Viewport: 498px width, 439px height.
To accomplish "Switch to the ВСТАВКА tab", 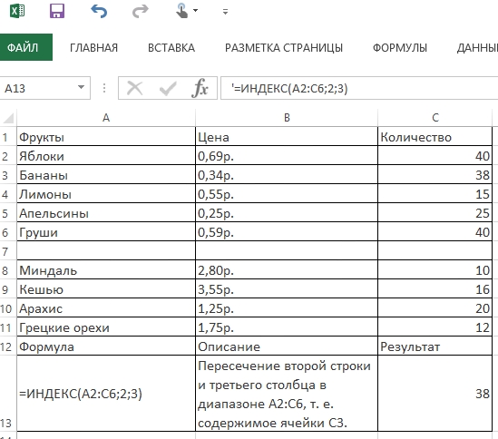I will [x=171, y=48].
